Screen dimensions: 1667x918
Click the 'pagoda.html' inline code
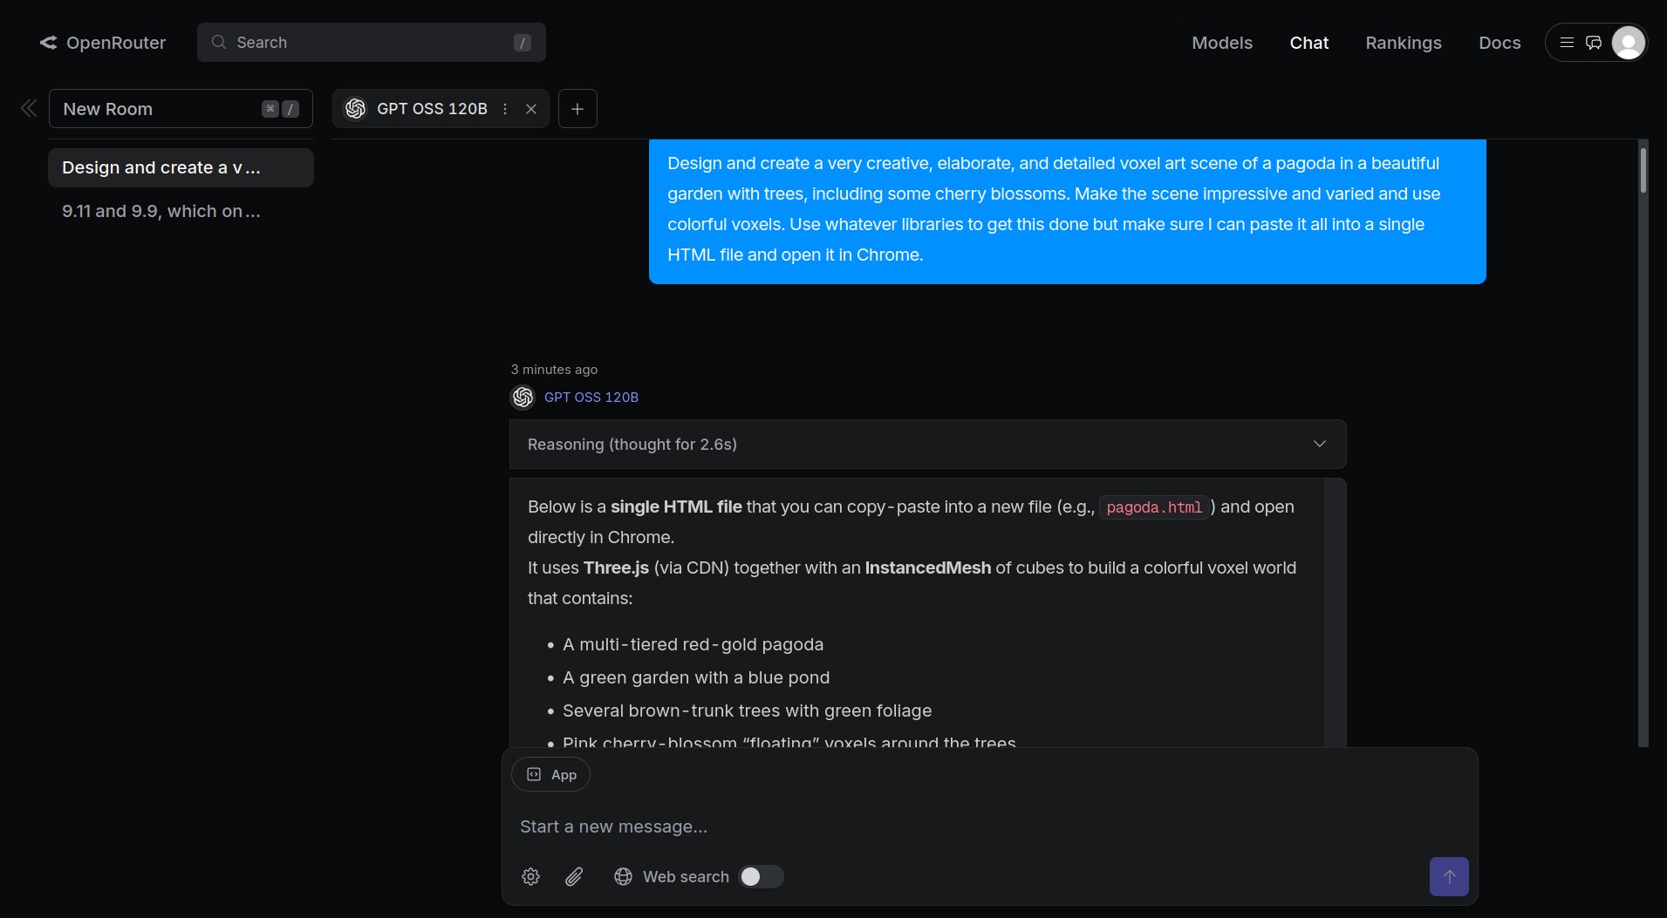[x=1154, y=507]
